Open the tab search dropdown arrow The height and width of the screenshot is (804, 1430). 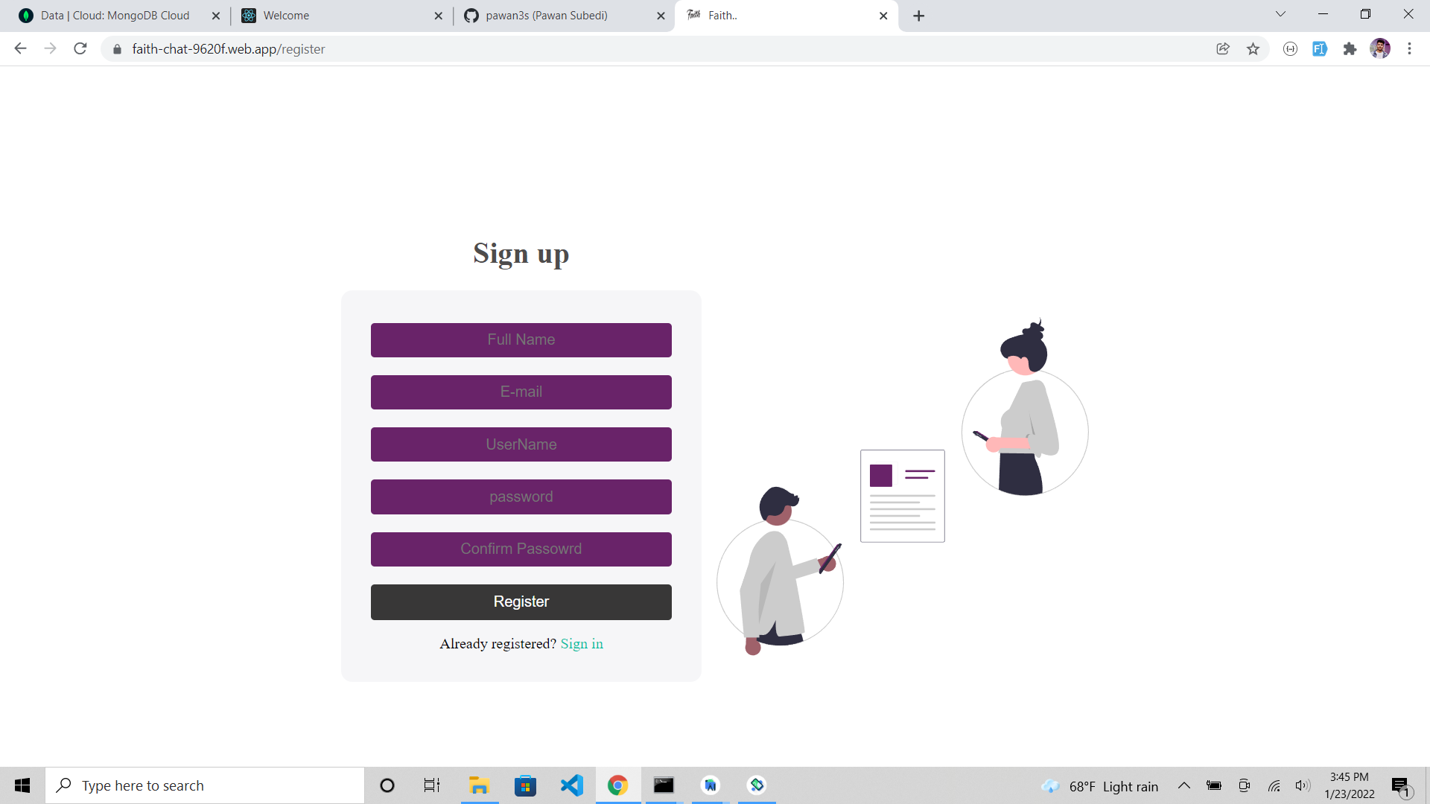[1280, 13]
